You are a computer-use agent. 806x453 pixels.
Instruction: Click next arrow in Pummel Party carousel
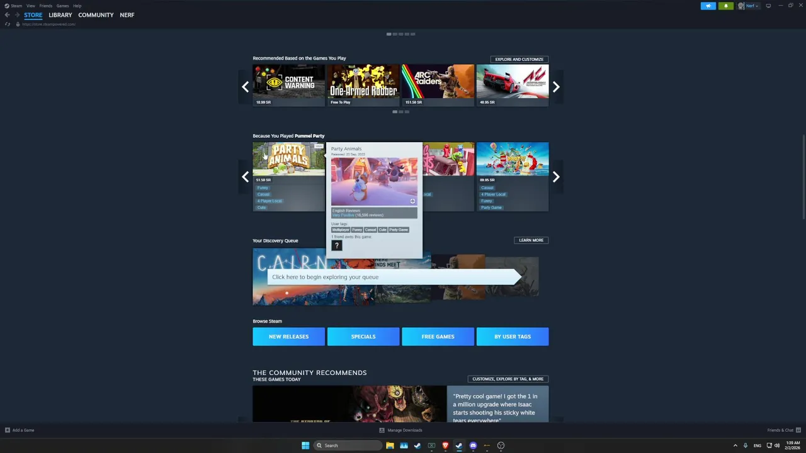(556, 177)
